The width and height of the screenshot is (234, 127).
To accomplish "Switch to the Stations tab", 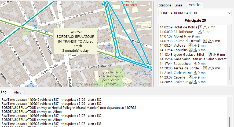I will [165, 5].
